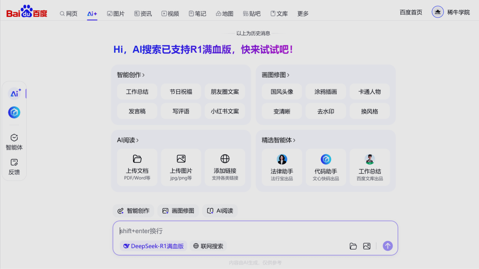Image resolution: width=479 pixels, height=269 pixels.
Task: Focus the shift+enter换行 message input
Action: tap(255, 231)
